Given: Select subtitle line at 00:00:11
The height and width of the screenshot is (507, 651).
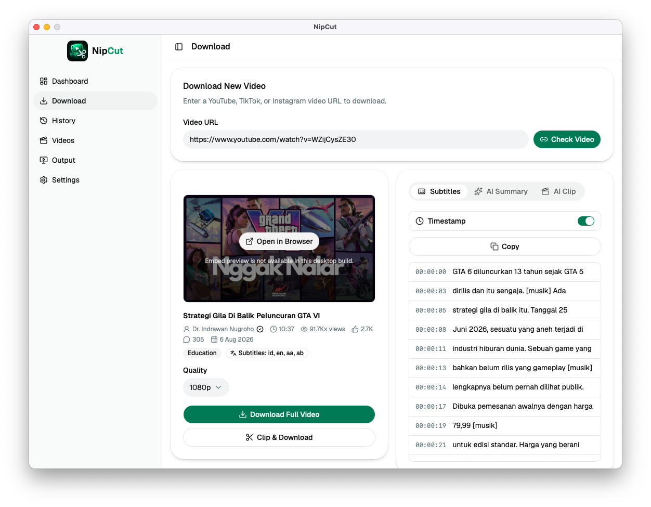Looking at the screenshot, I should pos(505,349).
